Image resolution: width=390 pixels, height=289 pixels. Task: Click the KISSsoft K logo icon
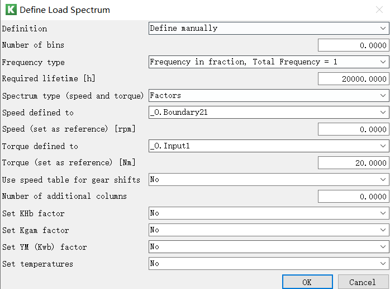11,10
